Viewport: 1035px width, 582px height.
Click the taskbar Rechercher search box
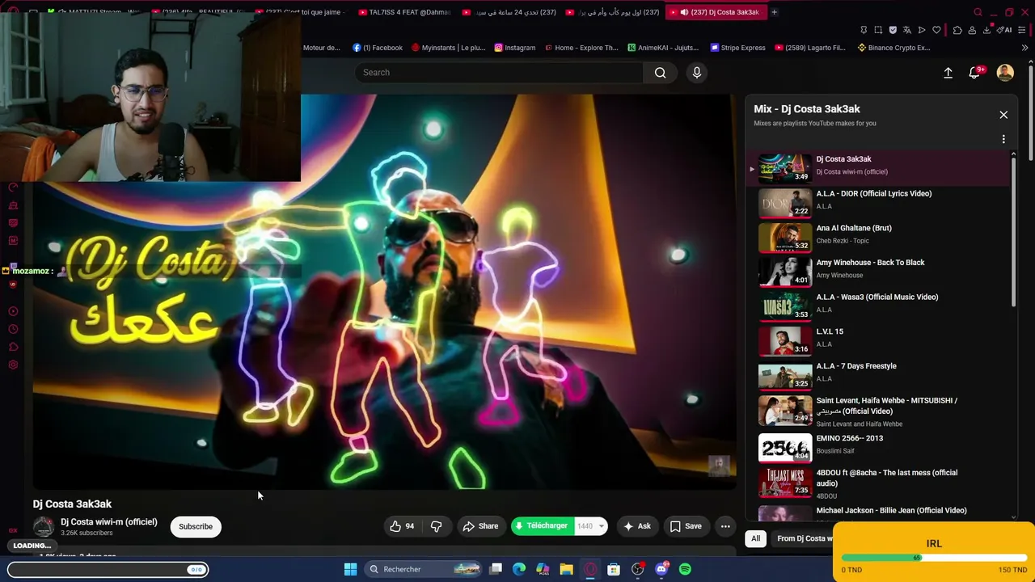click(x=423, y=569)
